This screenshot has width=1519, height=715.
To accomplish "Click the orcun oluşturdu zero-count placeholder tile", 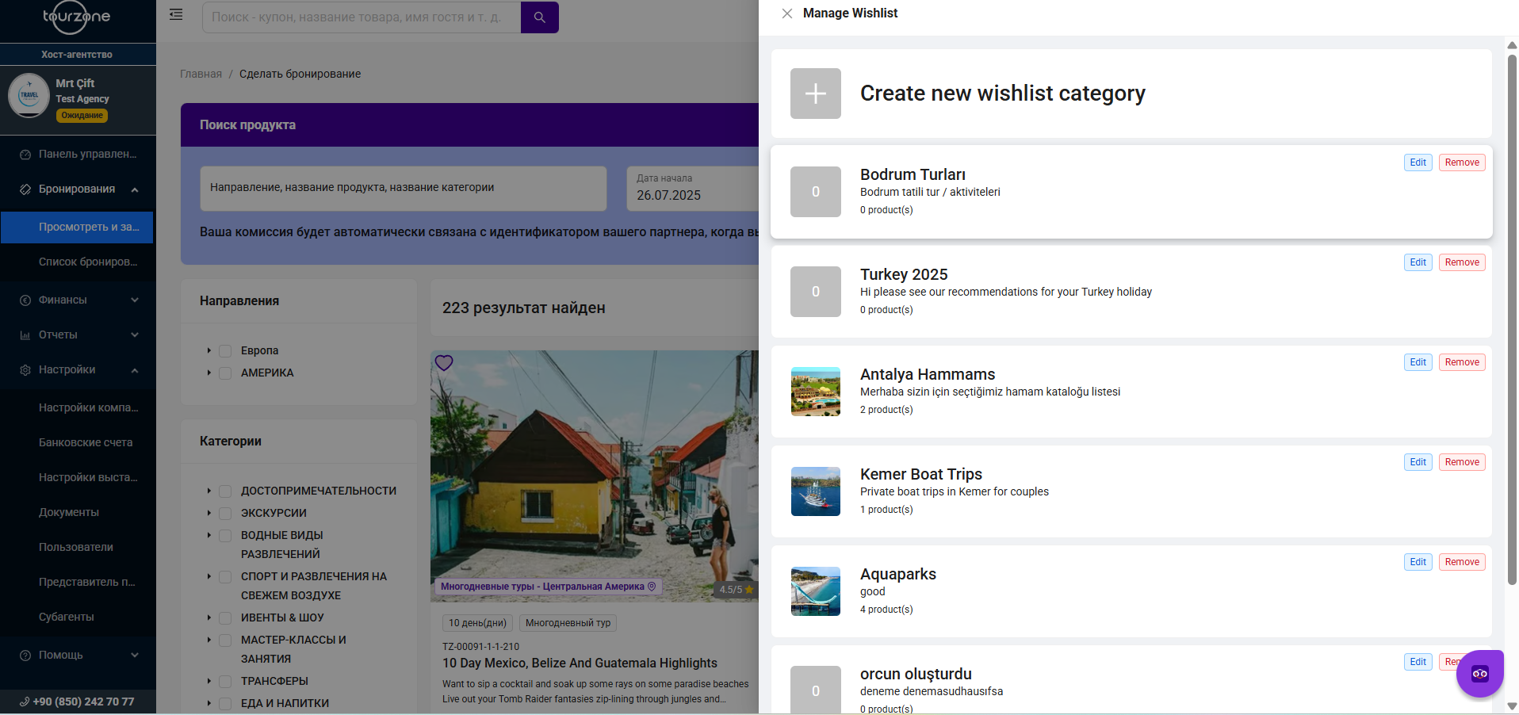I will [x=815, y=690].
